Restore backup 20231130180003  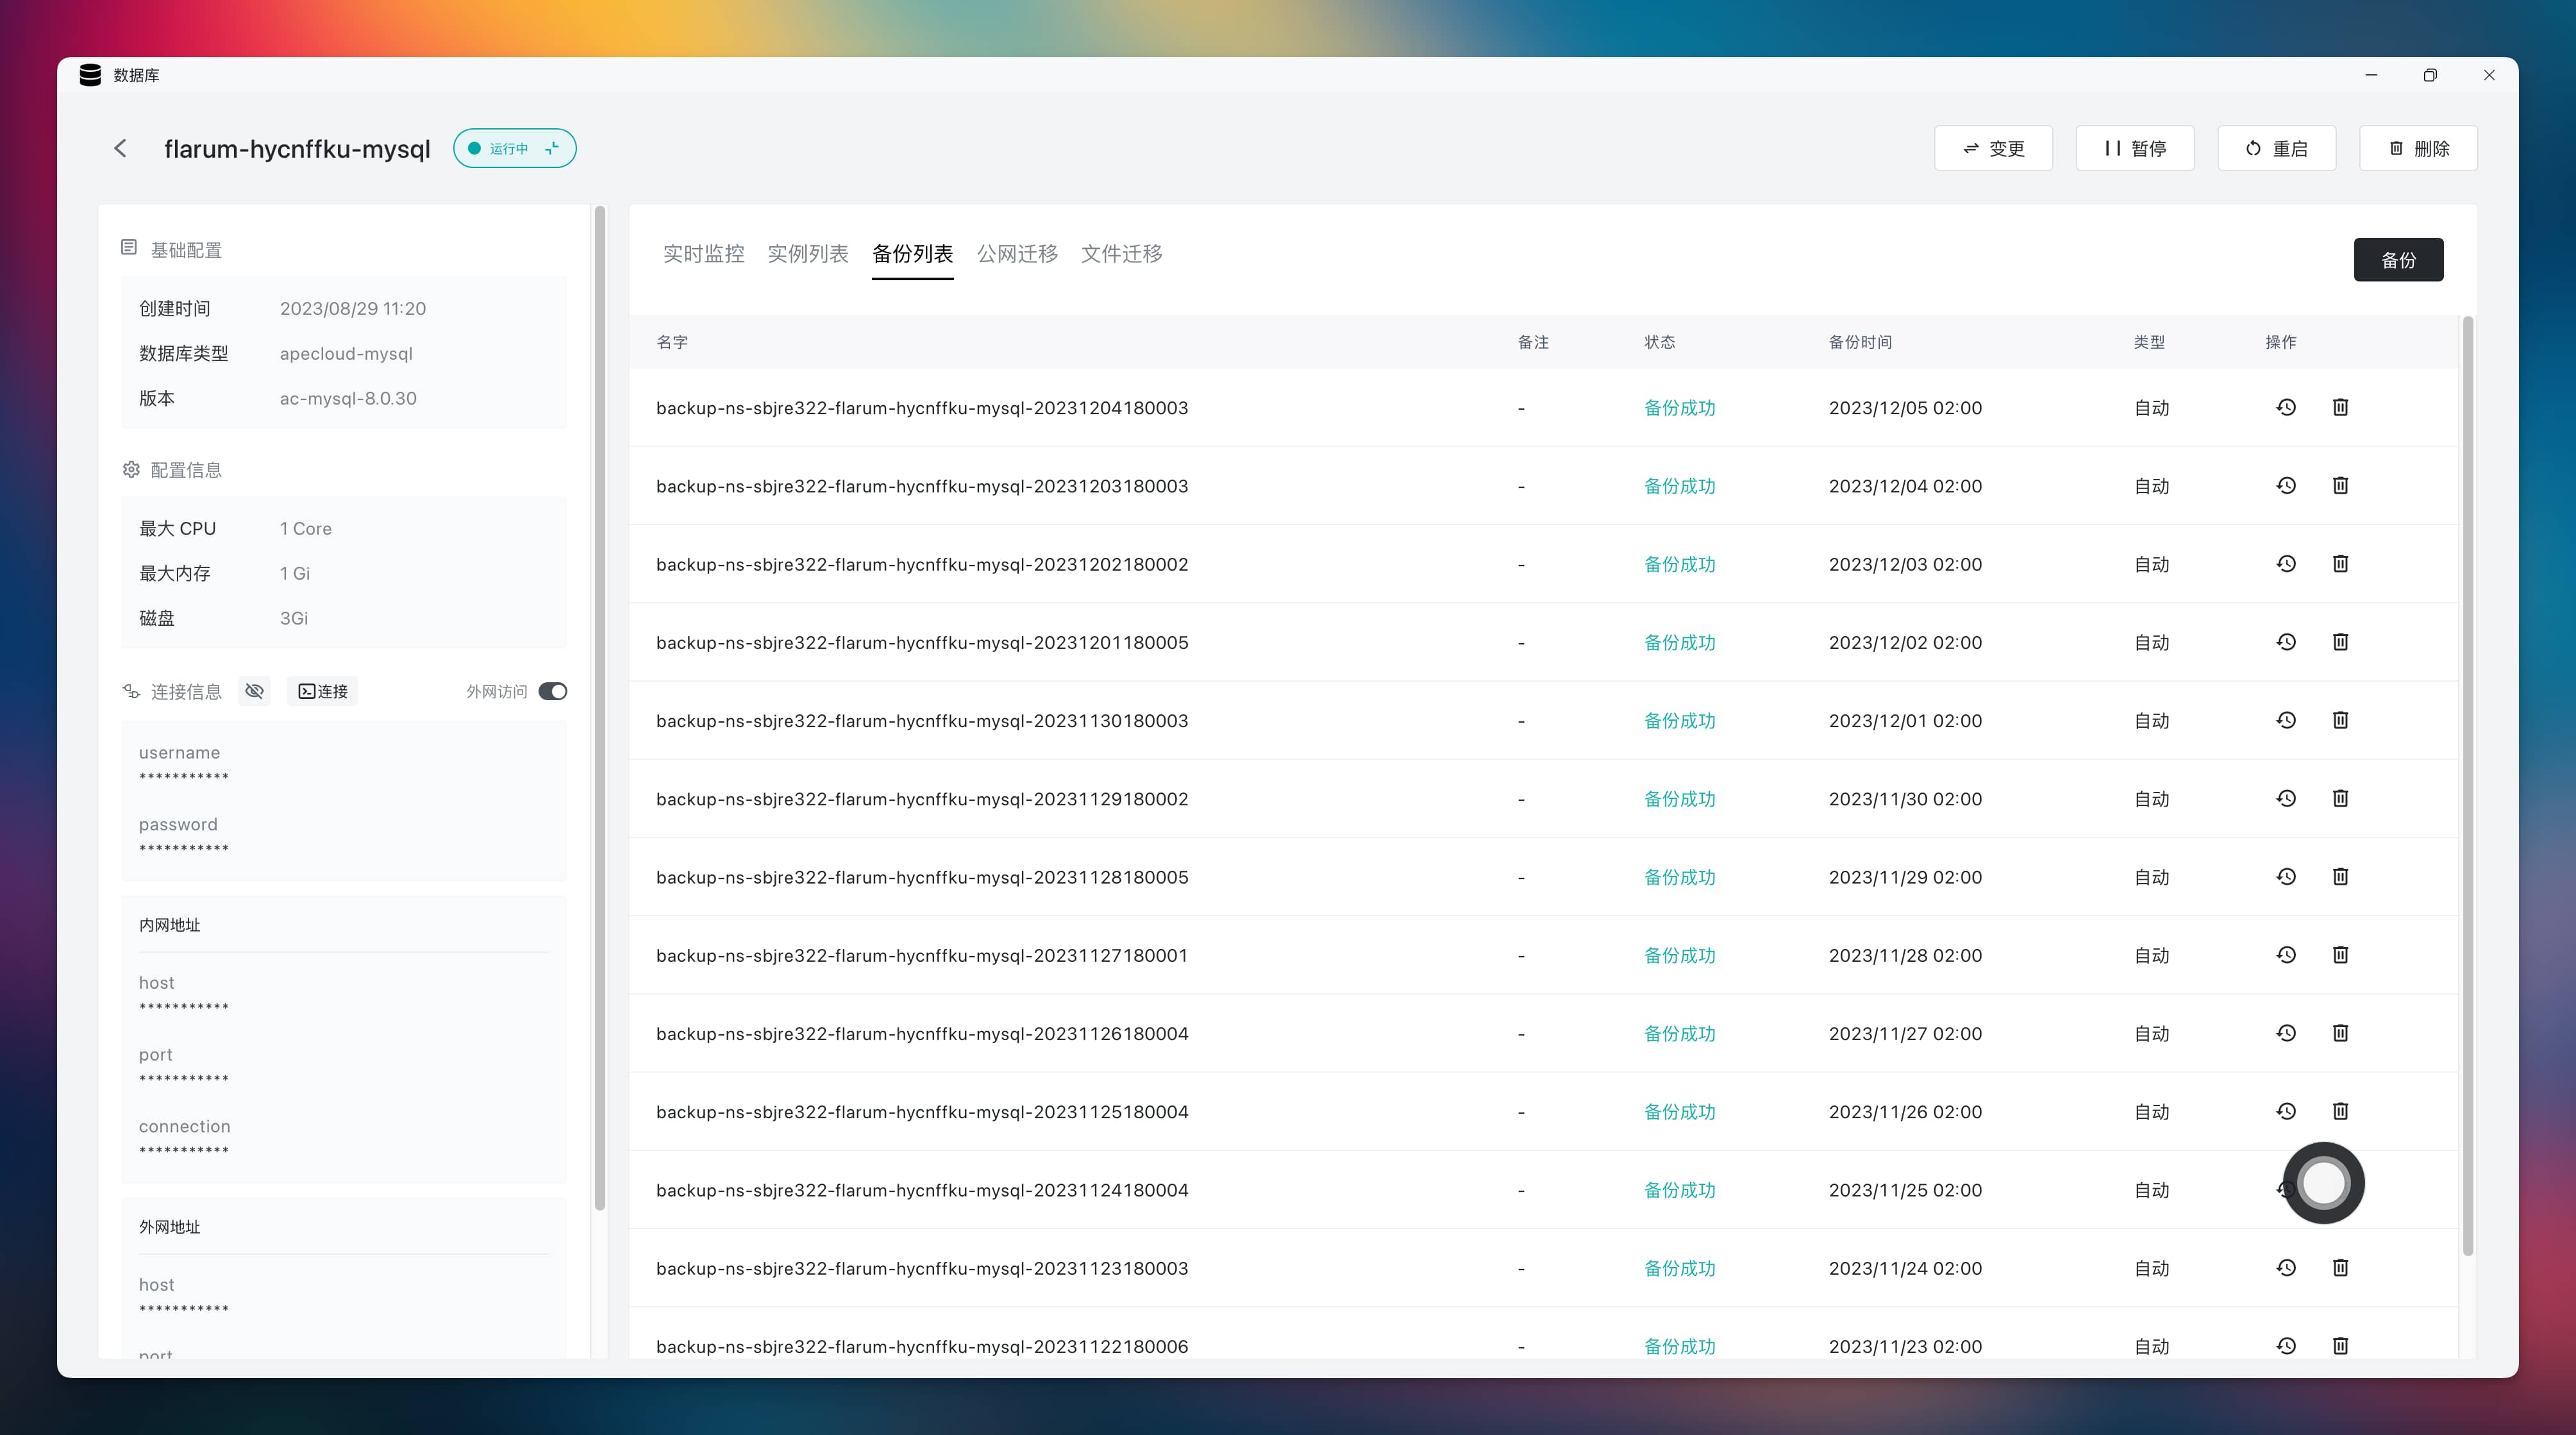pos(2286,720)
